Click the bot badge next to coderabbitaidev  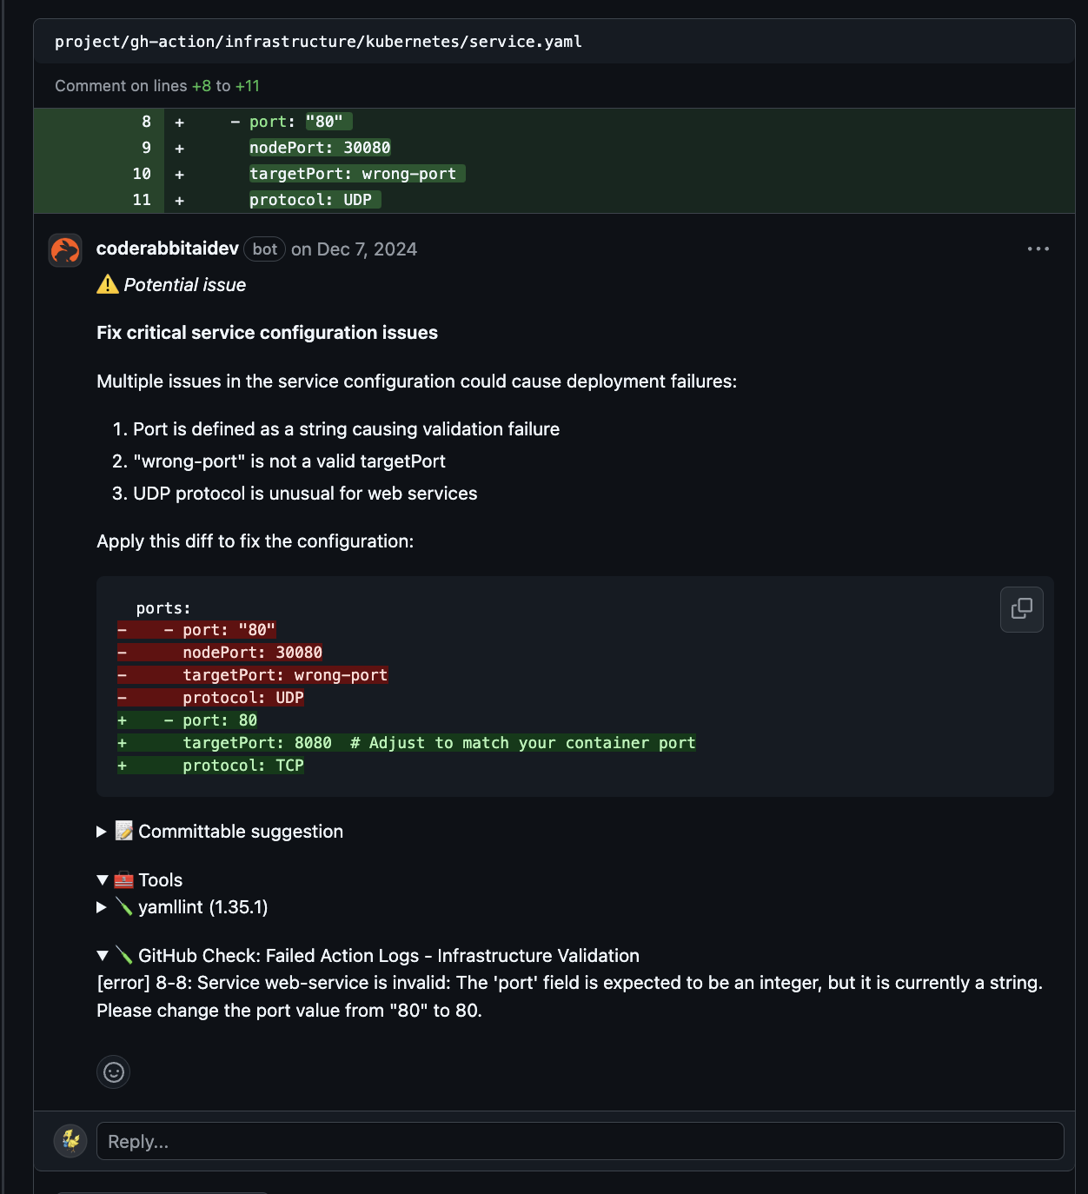pos(263,249)
